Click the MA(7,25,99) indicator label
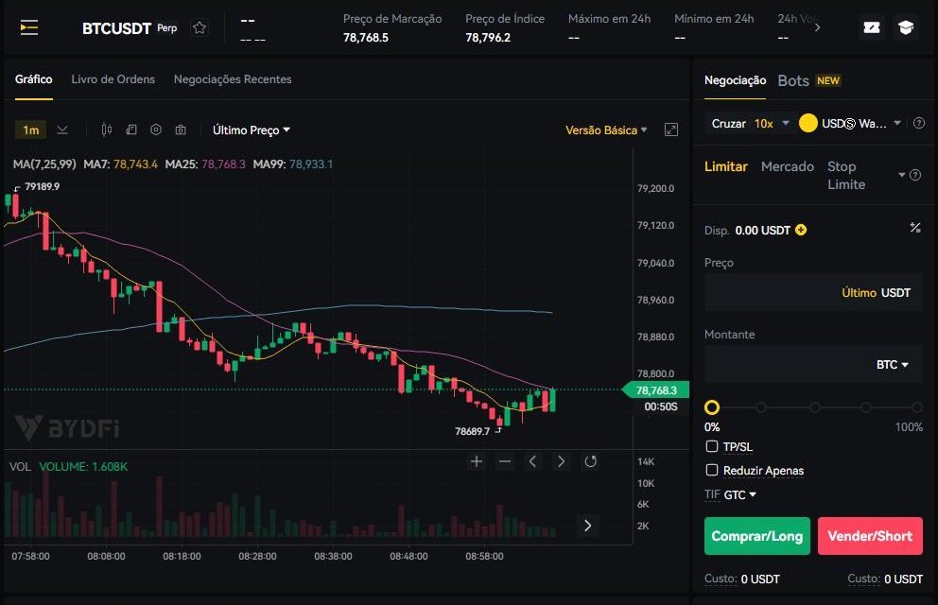 (44, 164)
